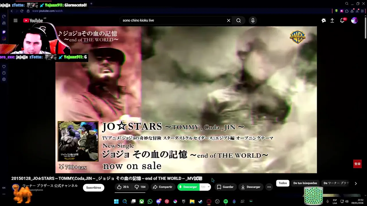This screenshot has width=367, height=206.
Task: Open the upload video icon
Action: tap(332, 20)
